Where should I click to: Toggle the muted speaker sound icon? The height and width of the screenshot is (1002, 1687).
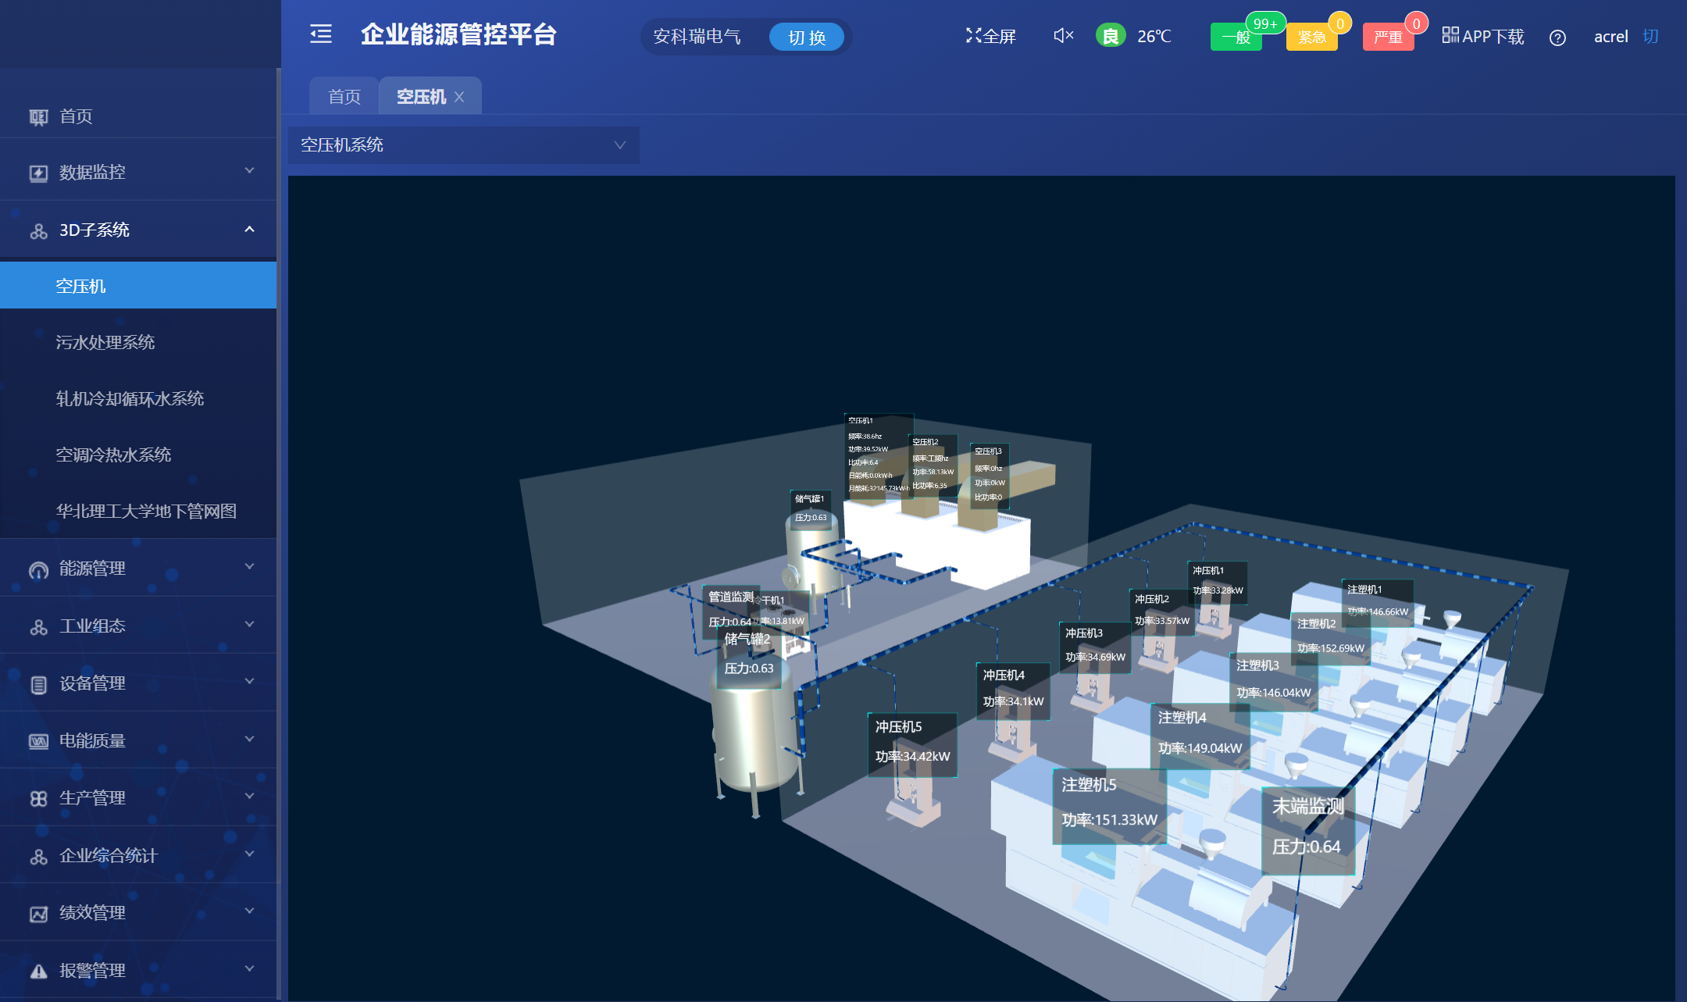[x=1063, y=36]
